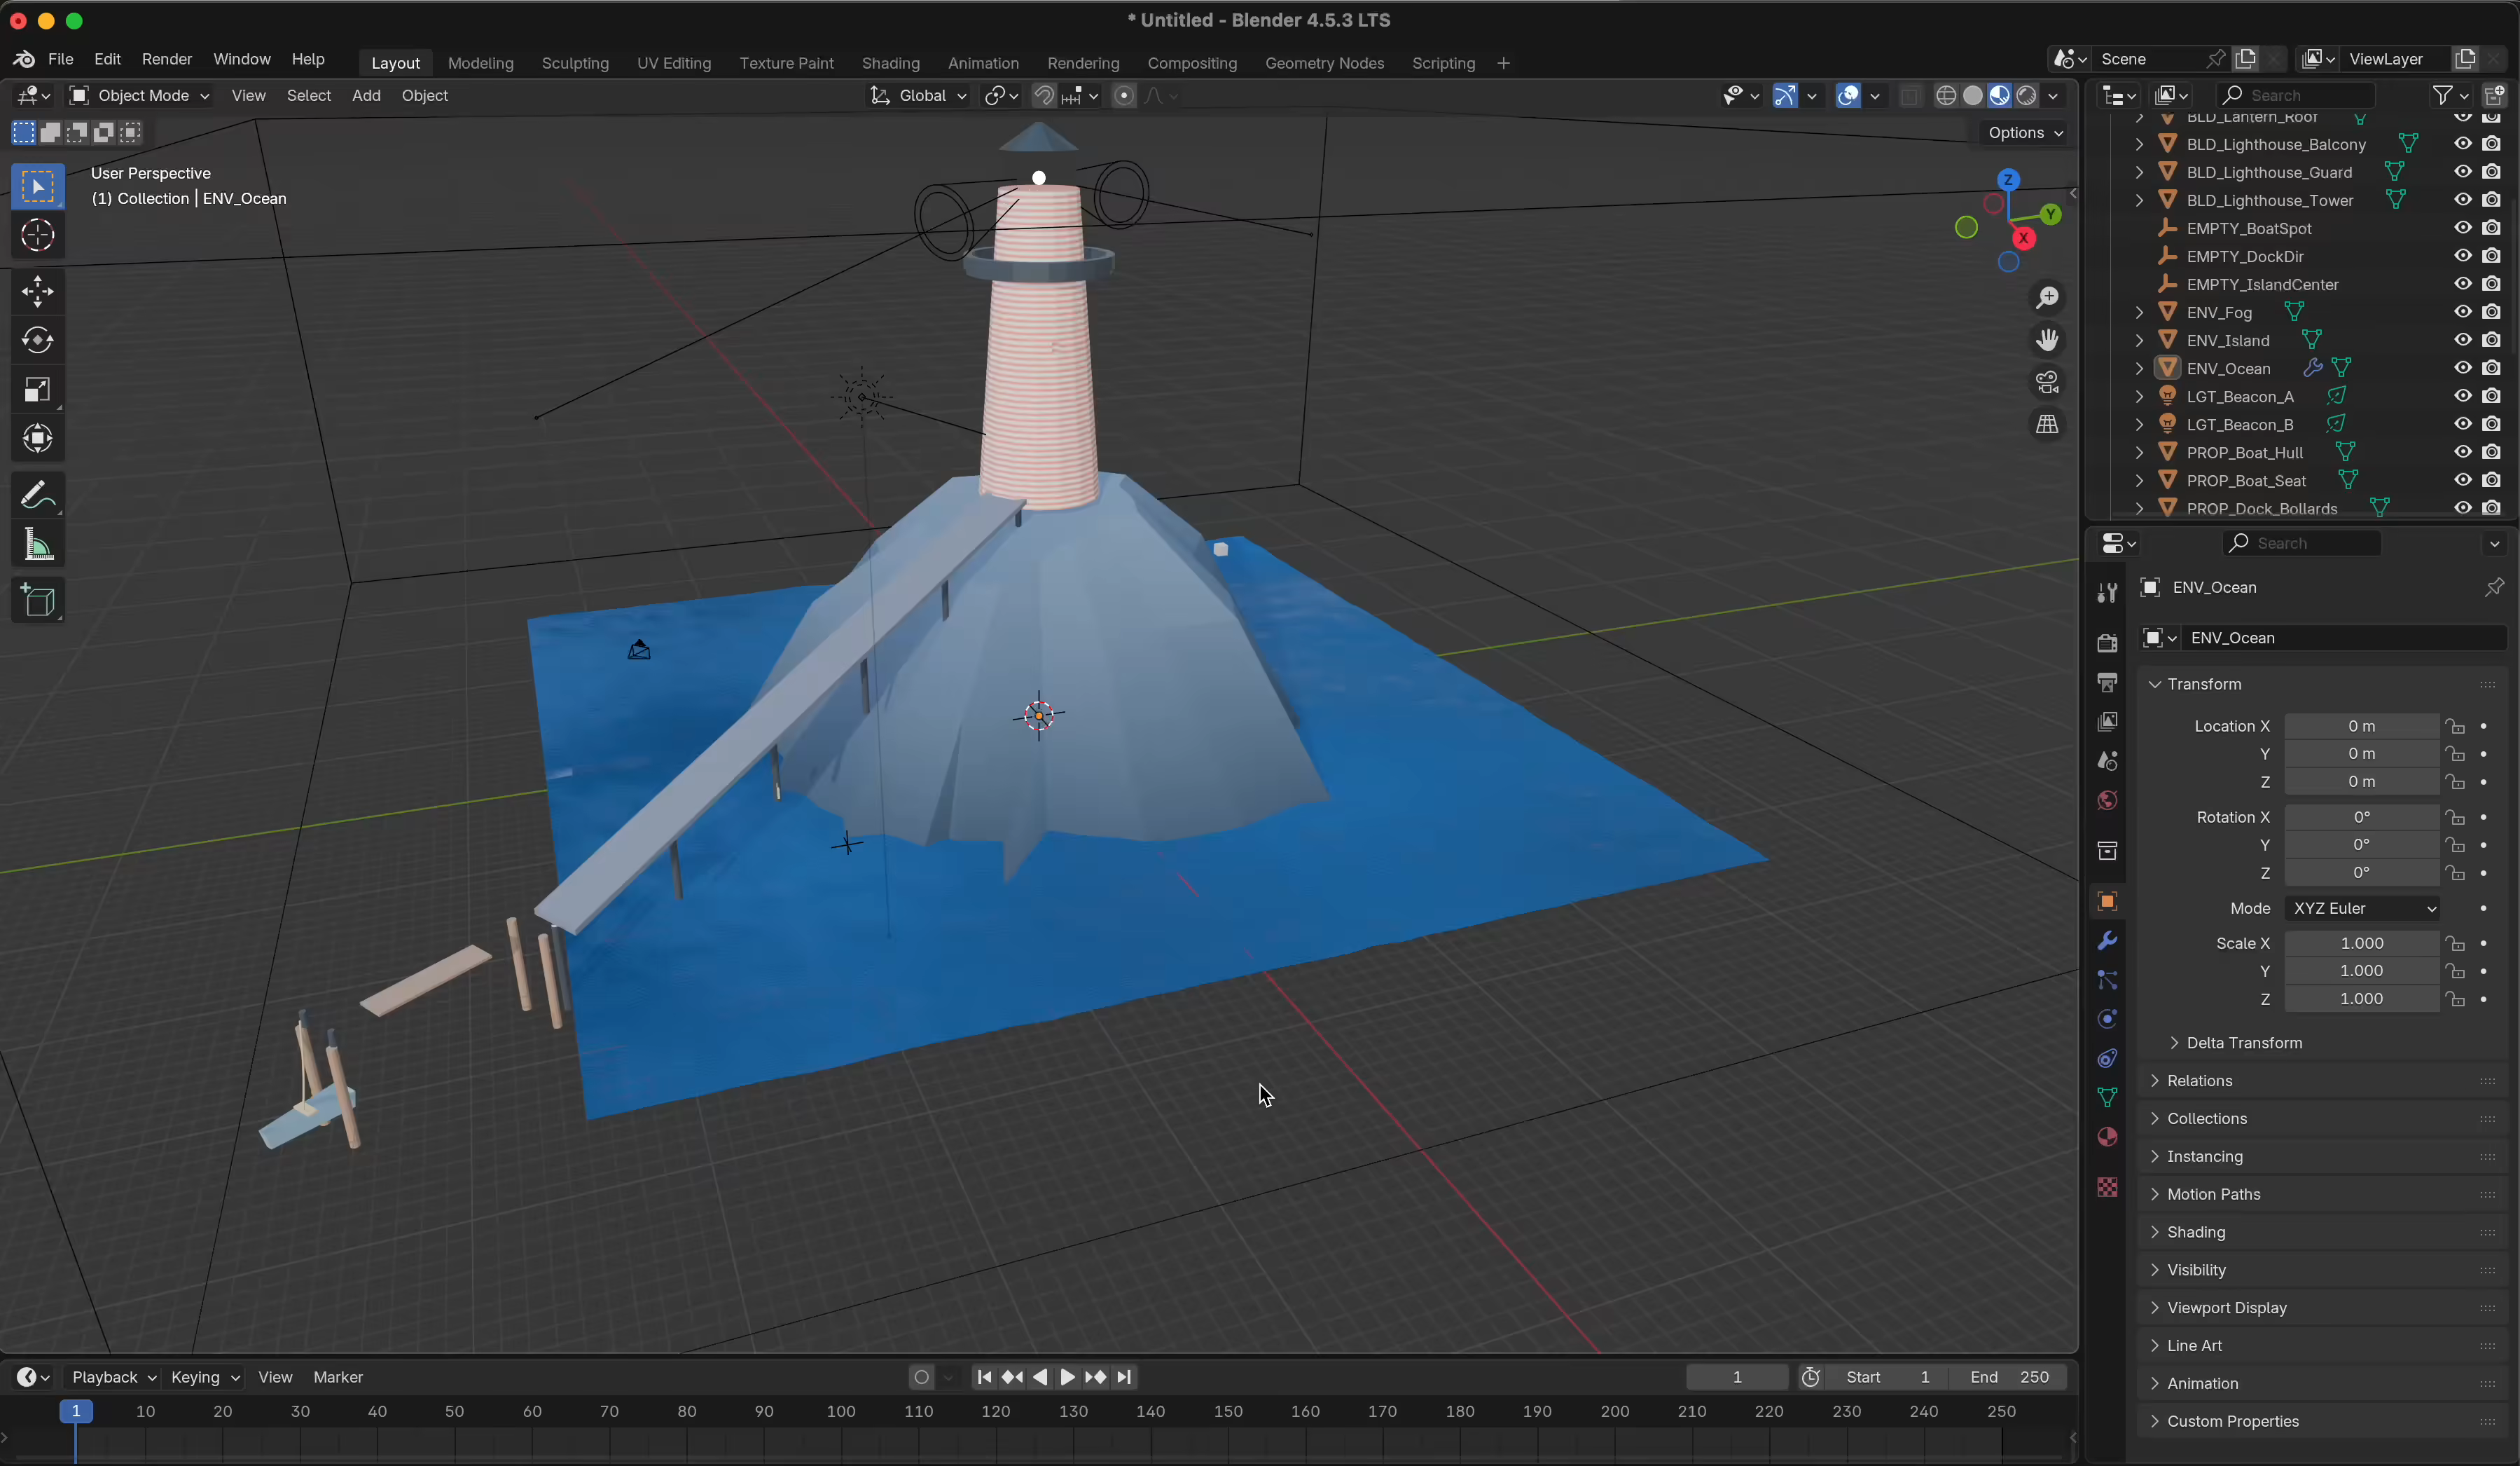Open the Render menu

[166, 59]
